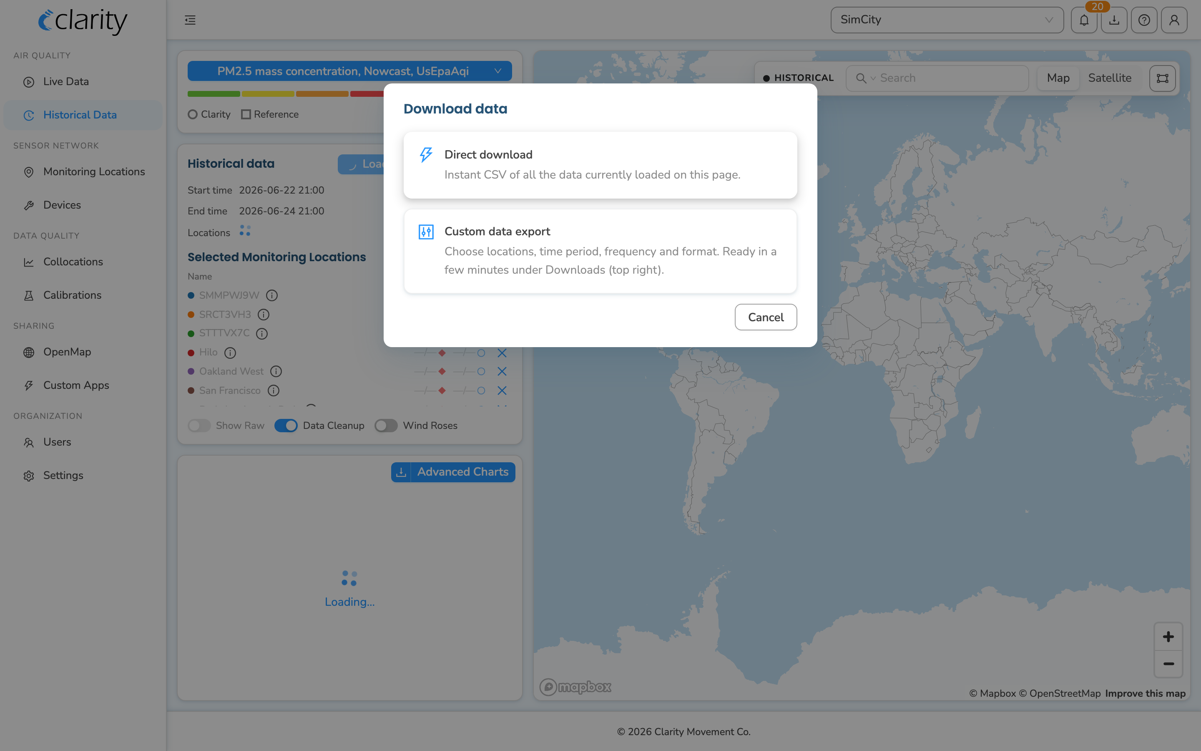Go to Live Data
1201x751 pixels.
(x=83, y=81)
